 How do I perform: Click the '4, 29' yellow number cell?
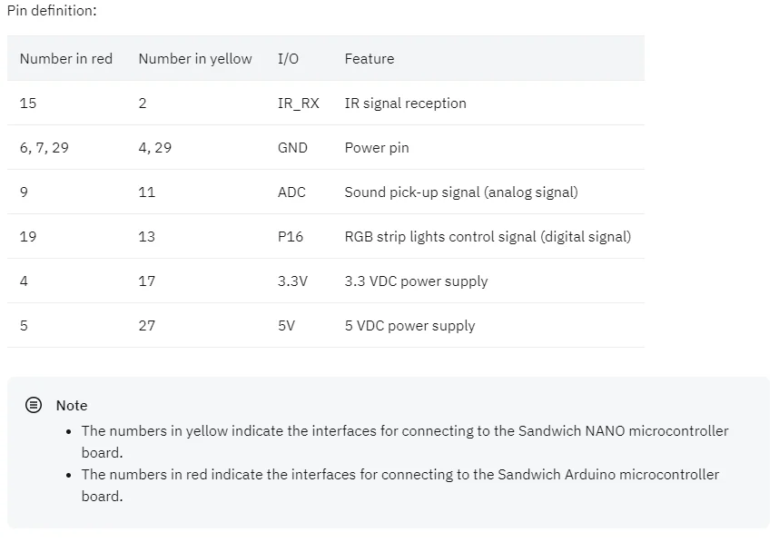[155, 148]
